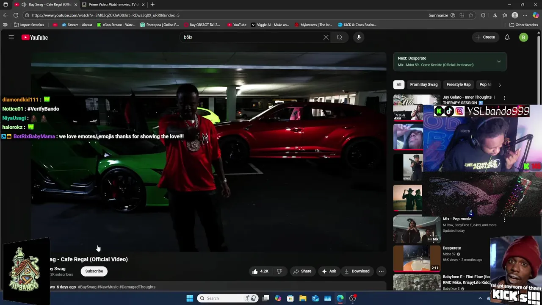
Task: Click the #BaySwag hashtag link
Action: [x=87, y=287]
